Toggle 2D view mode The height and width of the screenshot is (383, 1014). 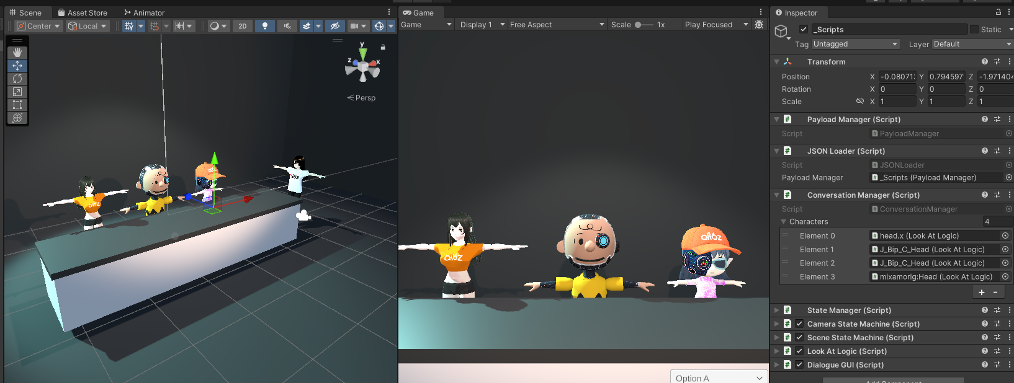243,26
